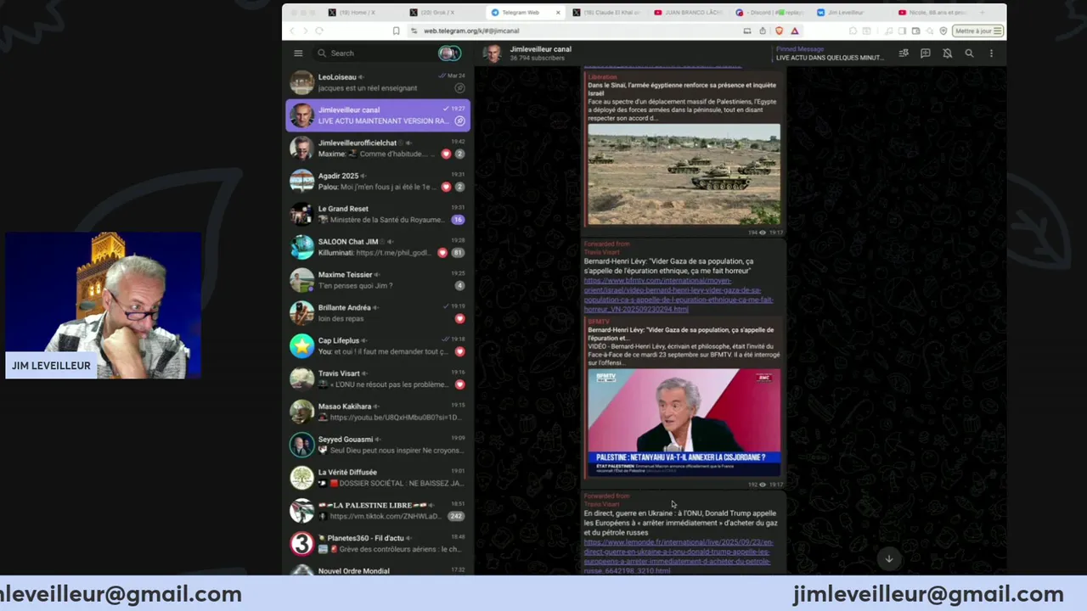This screenshot has width=1087, height=611.
Task: Open the Le Grand Reset channel
Action: click(x=378, y=214)
